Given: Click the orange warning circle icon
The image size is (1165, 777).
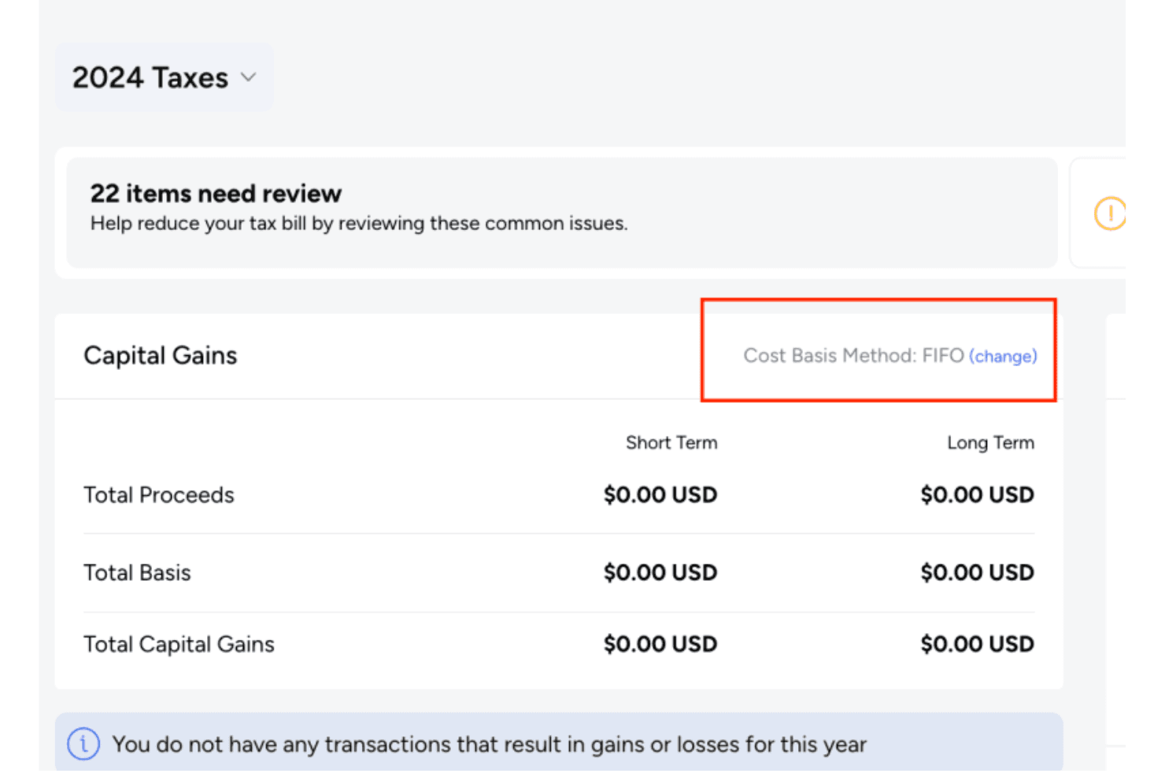Looking at the screenshot, I should pyautogui.click(x=1110, y=213).
